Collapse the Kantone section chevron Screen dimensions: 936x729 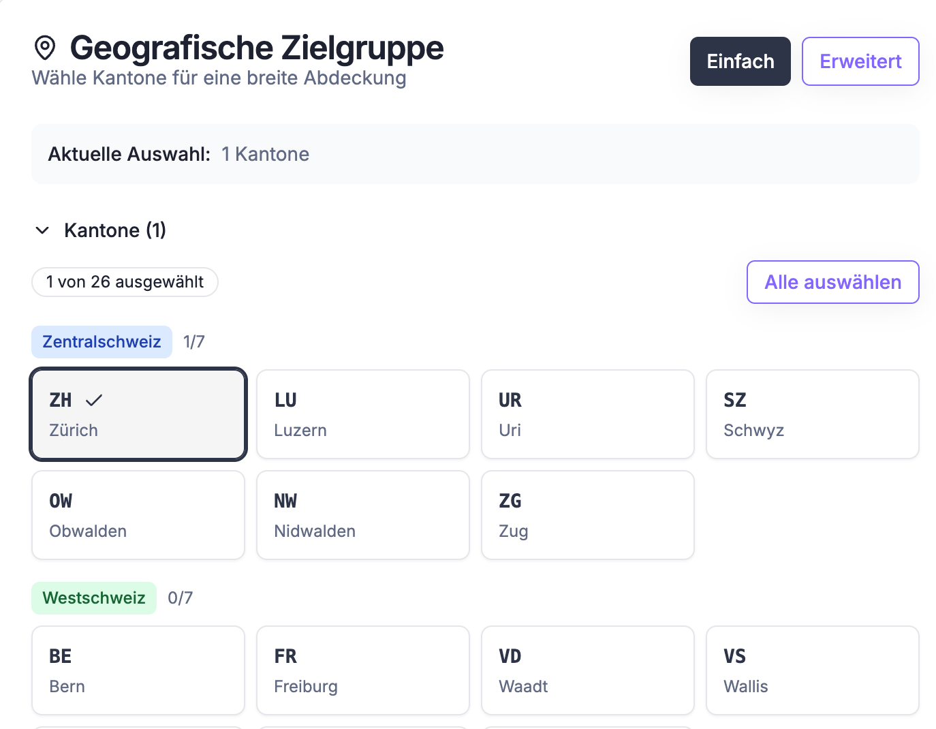point(42,230)
